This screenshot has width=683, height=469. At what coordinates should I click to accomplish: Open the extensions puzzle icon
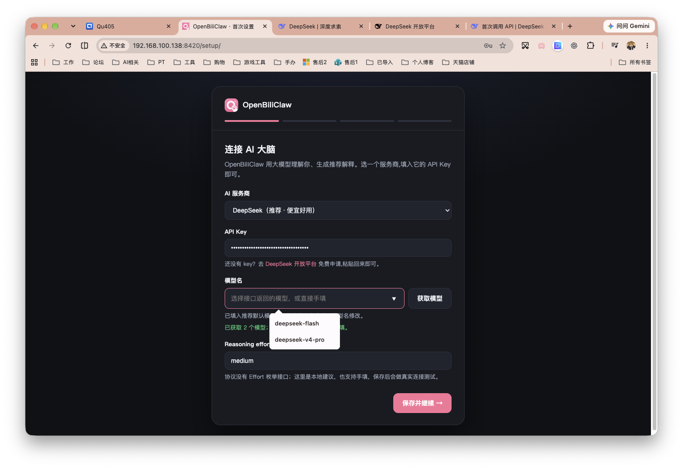click(x=590, y=46)
